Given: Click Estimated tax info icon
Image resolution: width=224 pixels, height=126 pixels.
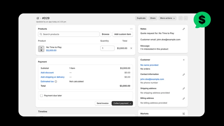Looking at the screenshot, I should [x=56, y=81].
